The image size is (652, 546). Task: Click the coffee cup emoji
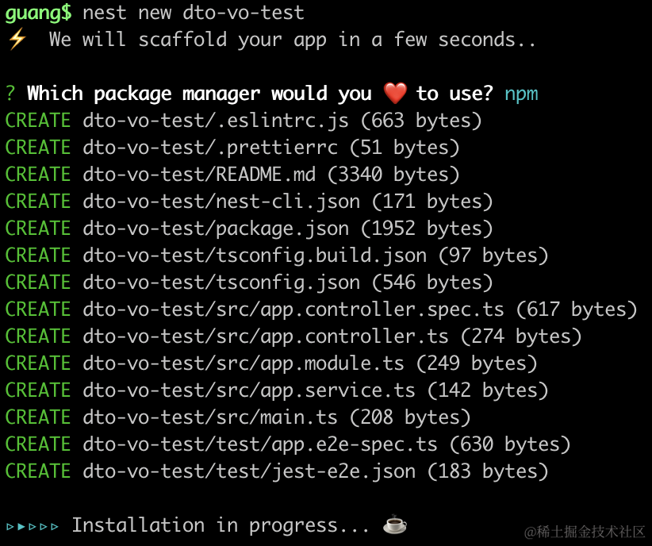394,525
